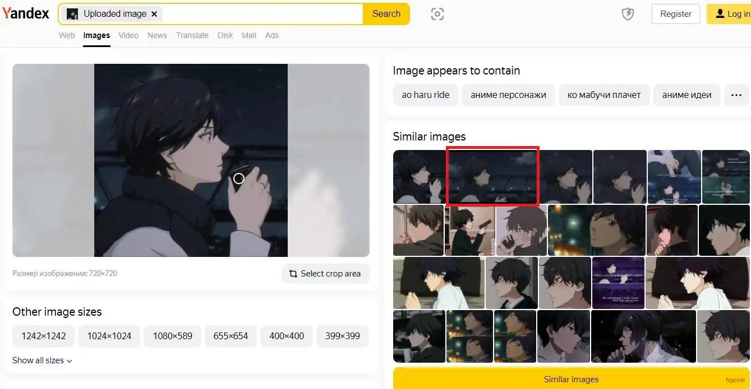Click the shield protection icon
The height and width of the screenshot is (389, 751).
click(x=628, y=14)
